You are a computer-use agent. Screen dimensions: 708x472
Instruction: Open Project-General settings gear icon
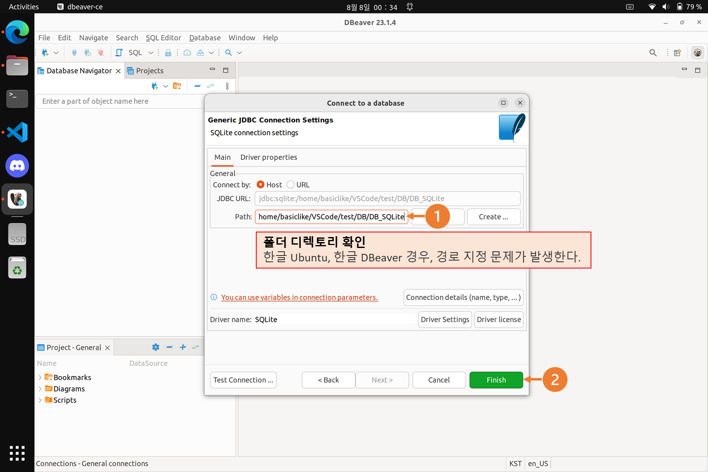tap(156, 347)
